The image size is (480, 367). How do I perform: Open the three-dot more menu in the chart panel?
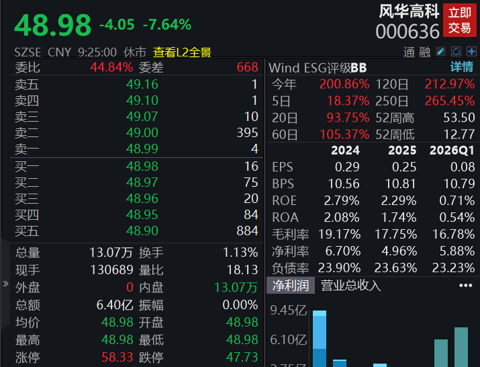[466, 286]
